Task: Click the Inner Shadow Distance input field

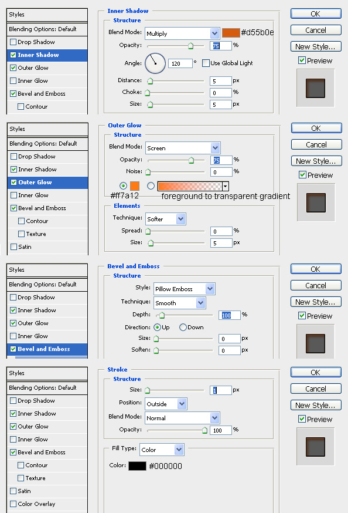Action: (221, 81)
